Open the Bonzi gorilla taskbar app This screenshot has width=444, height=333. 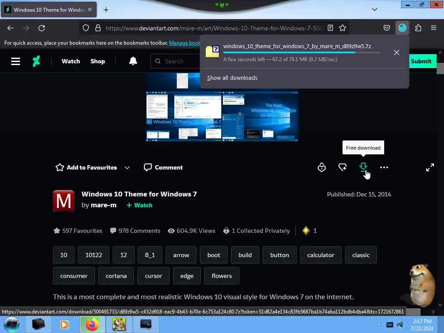click(119, 324)
